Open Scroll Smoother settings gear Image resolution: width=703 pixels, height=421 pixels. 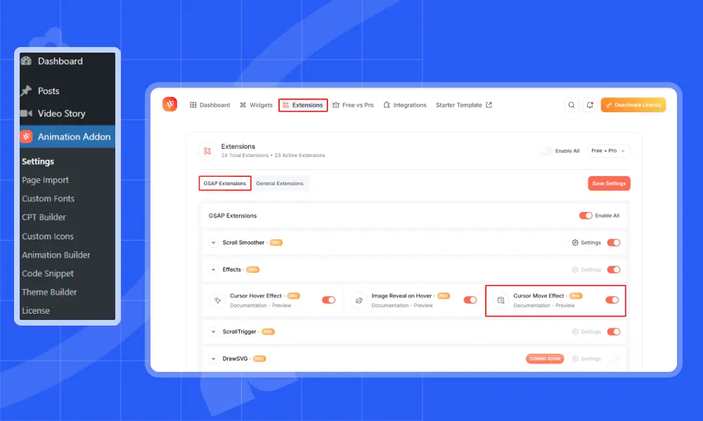click(575, 243)
